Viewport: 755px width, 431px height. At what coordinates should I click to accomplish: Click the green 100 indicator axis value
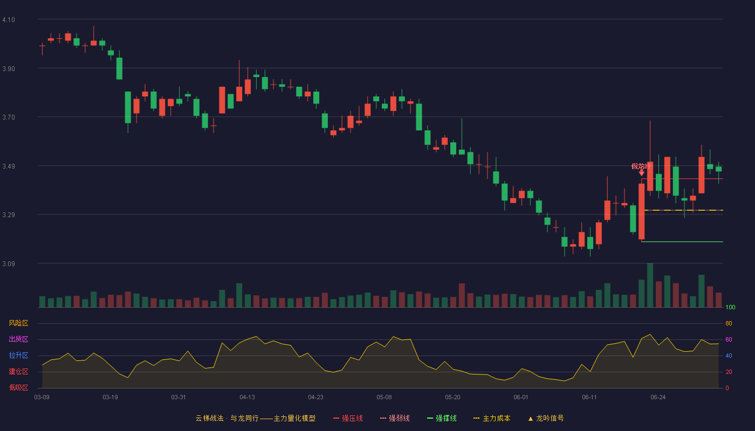[730, 308]
